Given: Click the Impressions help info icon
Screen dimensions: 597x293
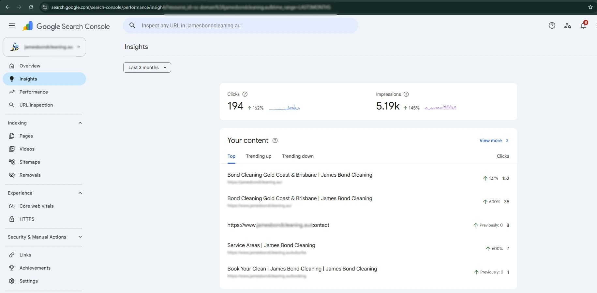Looking at the screenshot, I should (406, 94).
